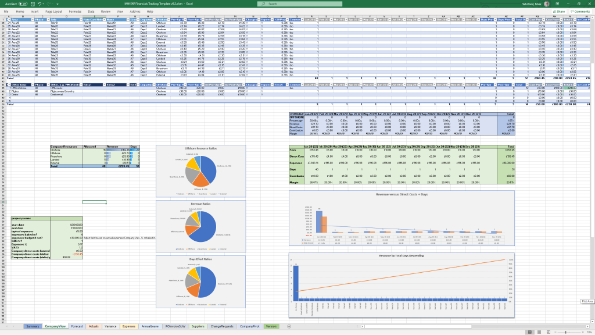Switch to the Forecast sheet tab
595x335 pixels.
[x=76, y=327]
